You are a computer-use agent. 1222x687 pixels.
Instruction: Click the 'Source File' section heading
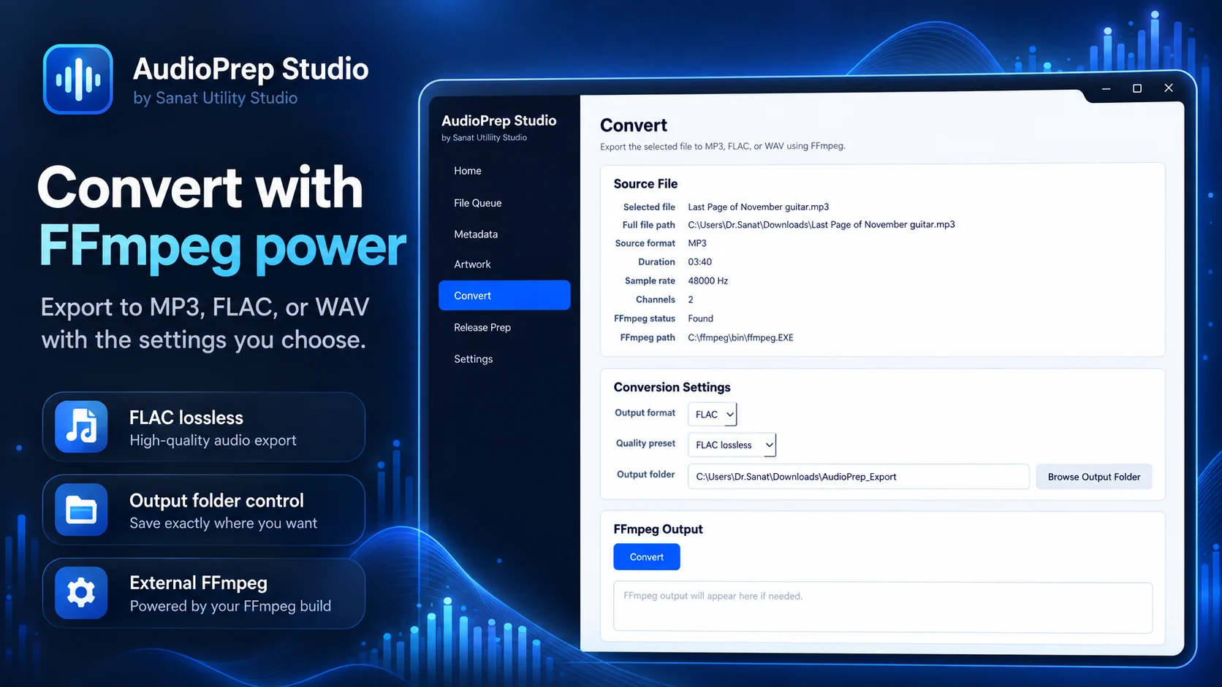point(645,184)
